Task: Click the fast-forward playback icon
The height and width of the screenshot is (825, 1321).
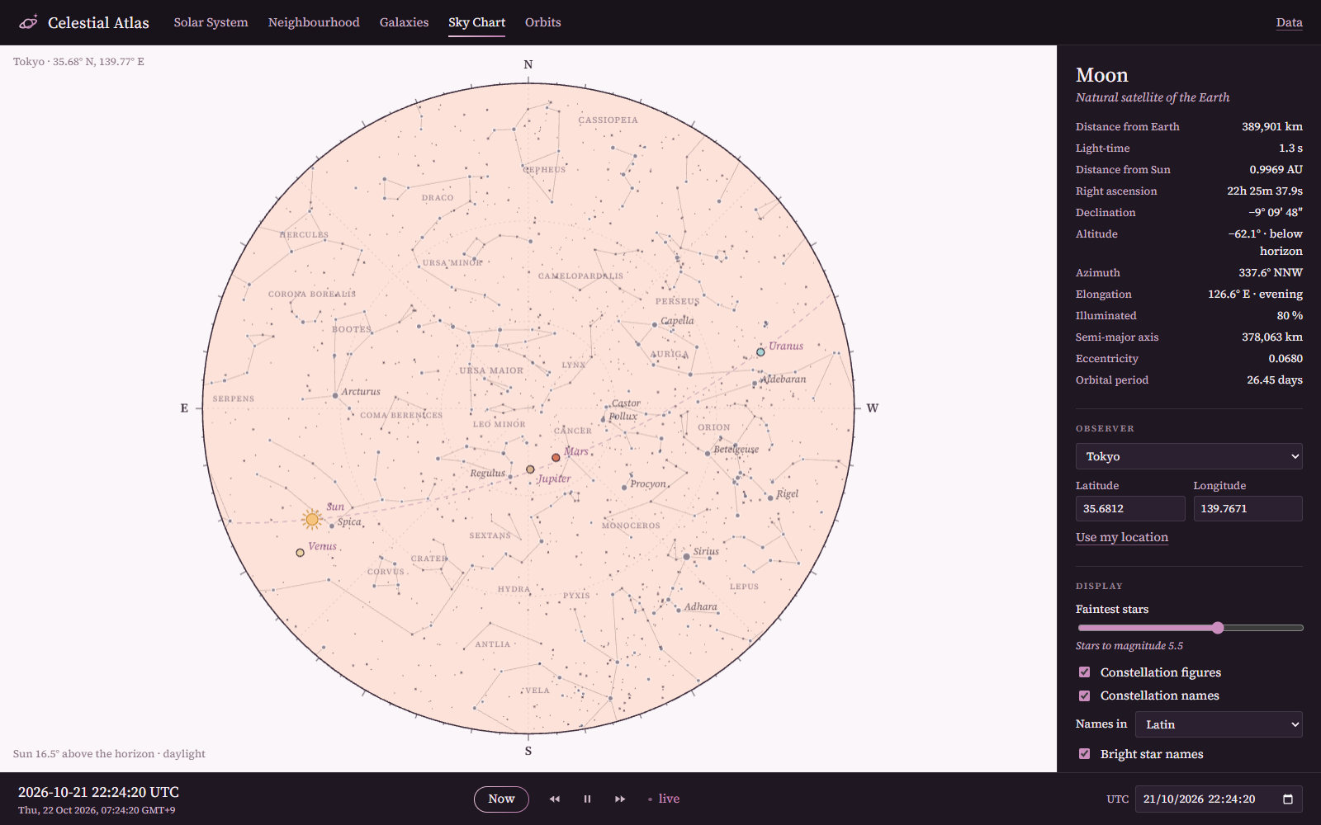Action: coord(620,799)
